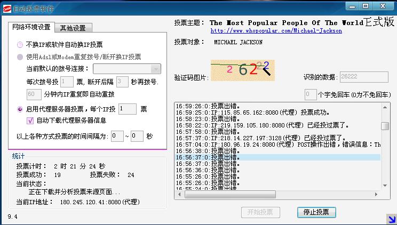Select log row 16:56:38 投票出错
The height and width of the screenshot is (225, 397).
click(x=278, y=151)
